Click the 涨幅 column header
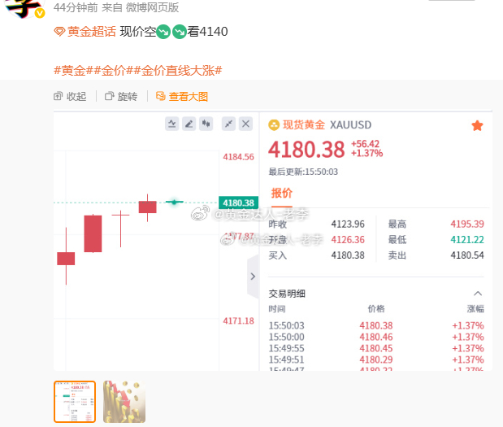Image resolution: width=503 pixels, height=427 pixels. [475, 309]
